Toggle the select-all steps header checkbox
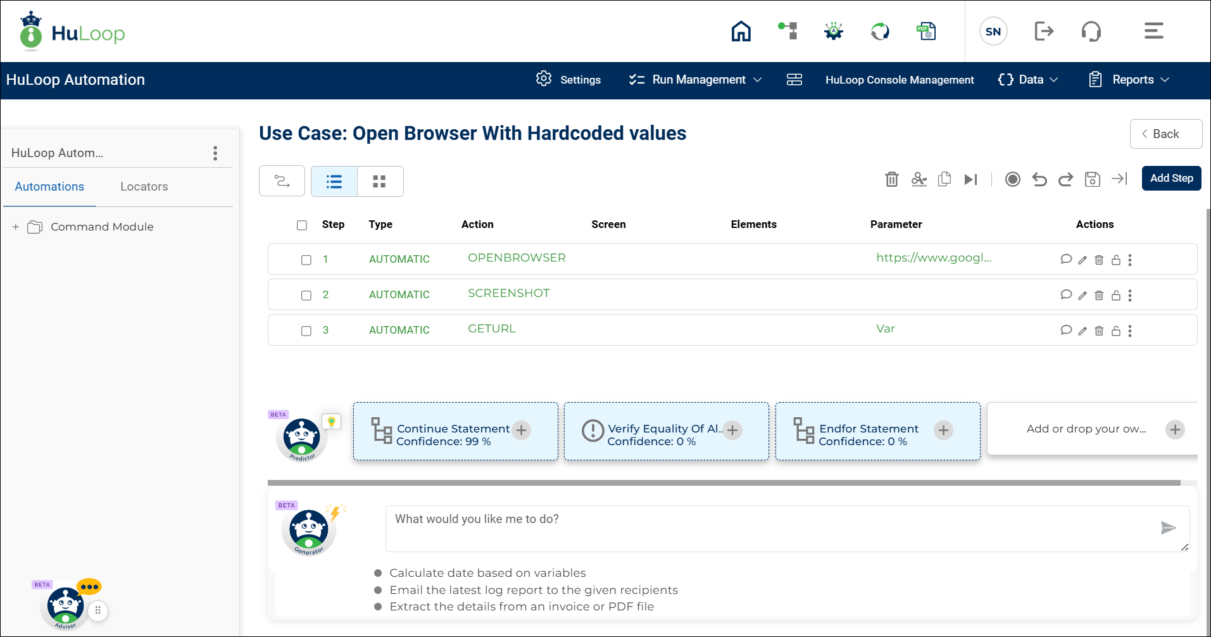Screen dimensions: 1211x637 tap(302, 225)
